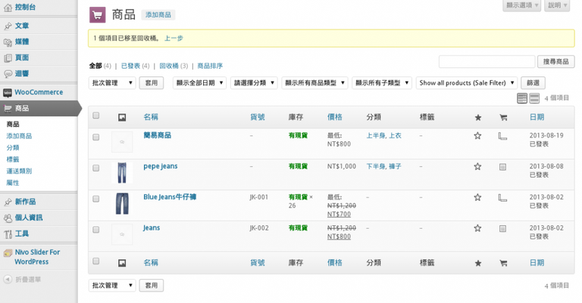Image resolution: width=582 pixels, height=303 pixels.
Task: Click the cart type column header icon
Action: click(502, 117)
